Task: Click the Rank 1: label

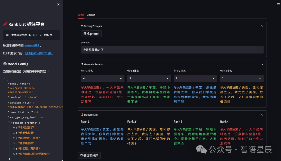Action: click(x=86, y=122)
